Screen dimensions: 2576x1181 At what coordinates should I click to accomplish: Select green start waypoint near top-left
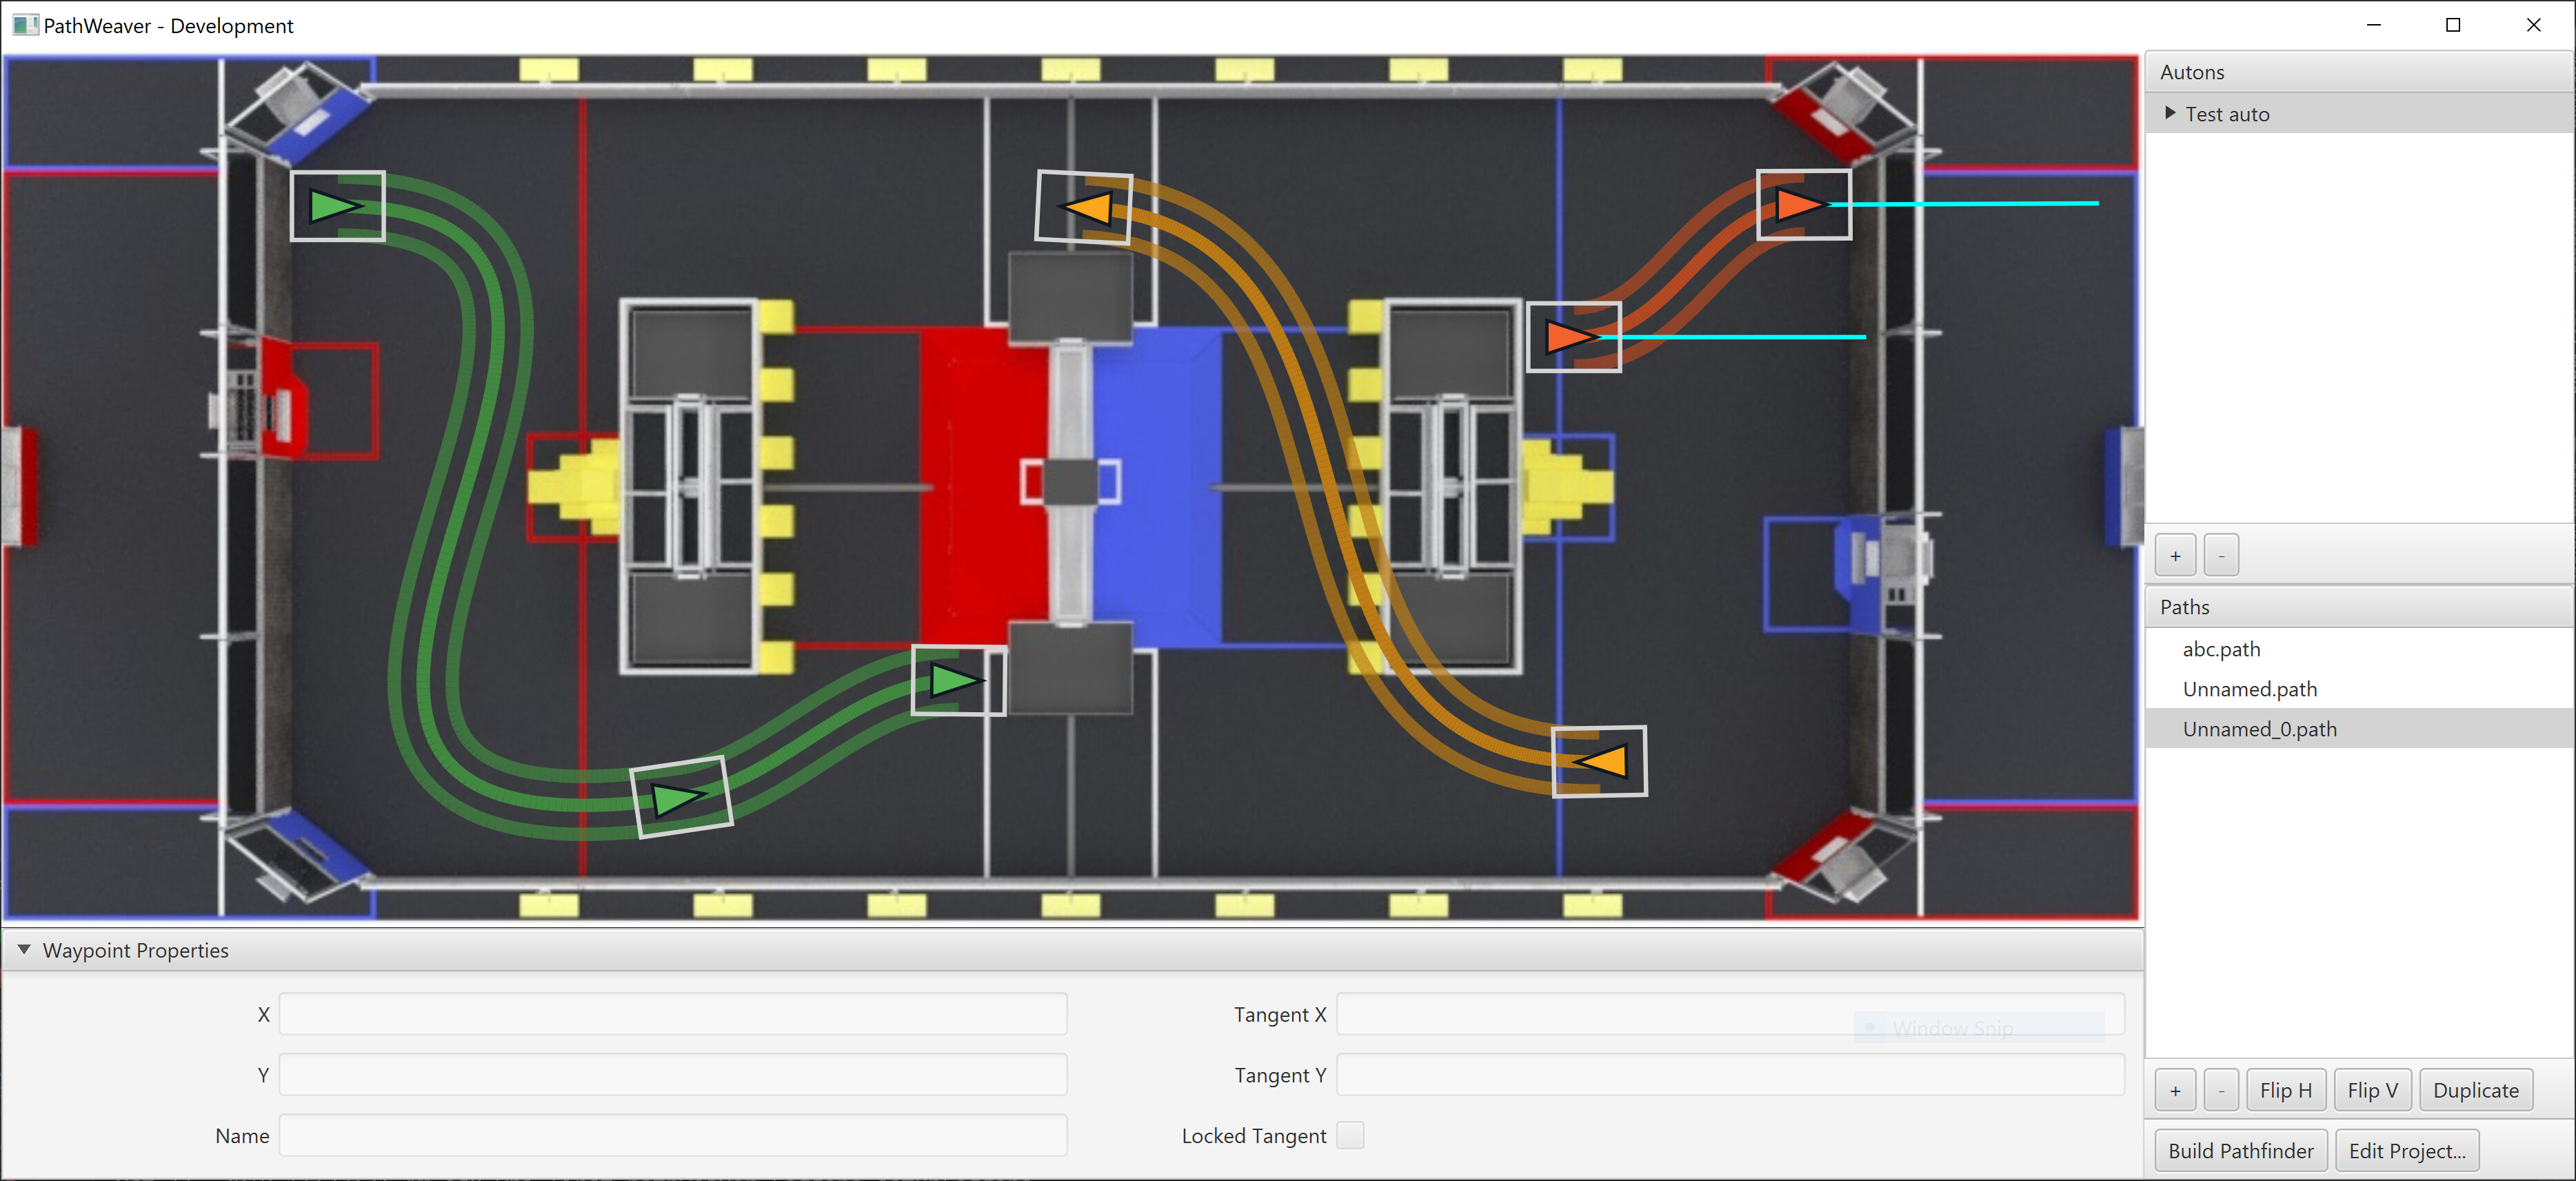pyautogui.click(x=336, y=206)
